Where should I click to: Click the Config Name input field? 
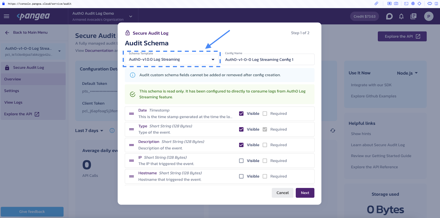(x=268, y=59)
